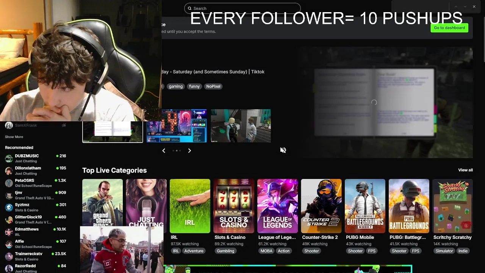Click the Slots & Casino title link
Viewport: 485px width, 273px height.
point(230,237)
